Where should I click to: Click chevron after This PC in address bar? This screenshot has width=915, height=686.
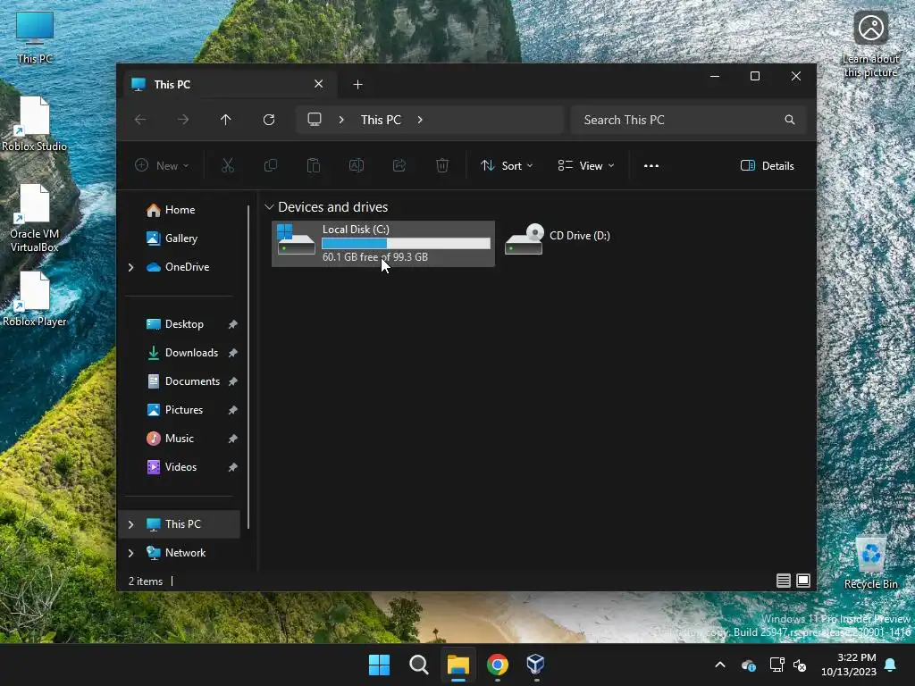click(x=420, y=120)
